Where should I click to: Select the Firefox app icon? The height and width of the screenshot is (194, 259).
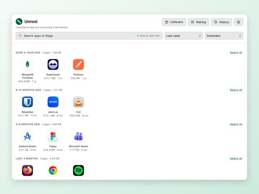[x=28, y=171]
